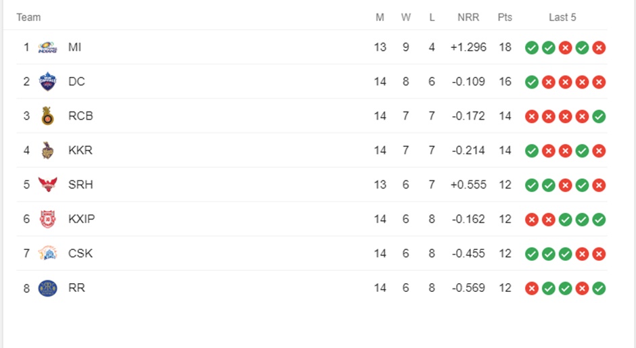Screen dimensions: 636x348
Task: Click the CSK lion logo
Action: (x=47, y=253)
